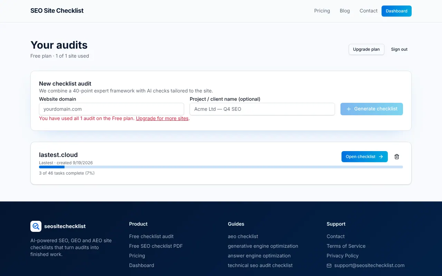Image resolution: width=442 pixels, height=276 pixels.
Task: Click the seositechecklist footer brand name
Action: [65, 226]
